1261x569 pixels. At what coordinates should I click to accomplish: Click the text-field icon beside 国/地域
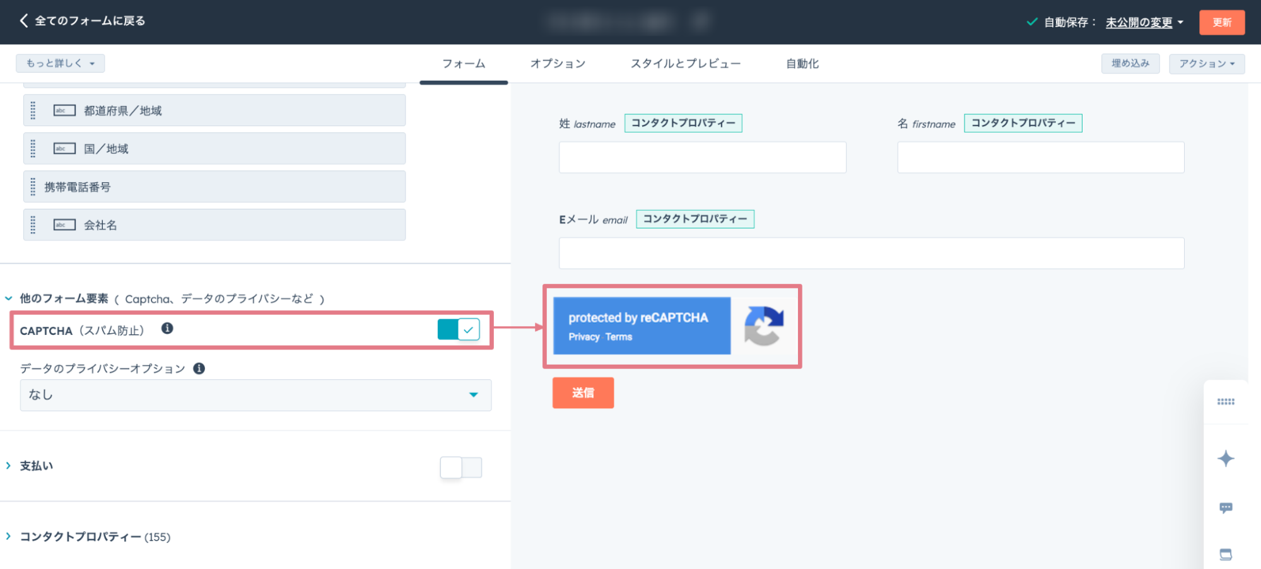tap(64, 148)
